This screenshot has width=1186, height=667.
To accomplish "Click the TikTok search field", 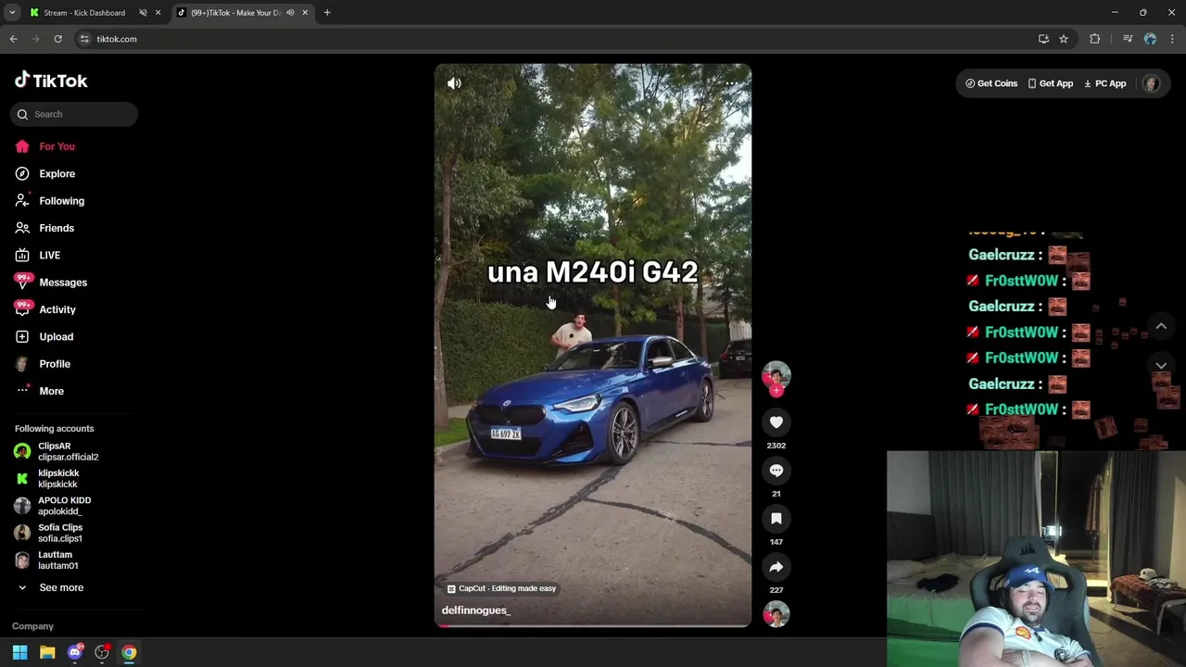I will pyautogui.click(x=74, y=114).
